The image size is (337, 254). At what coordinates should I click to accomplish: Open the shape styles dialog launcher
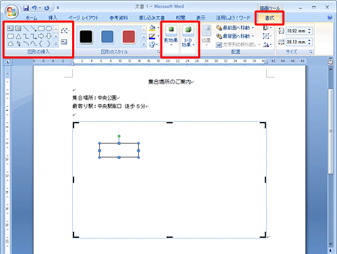158,52
